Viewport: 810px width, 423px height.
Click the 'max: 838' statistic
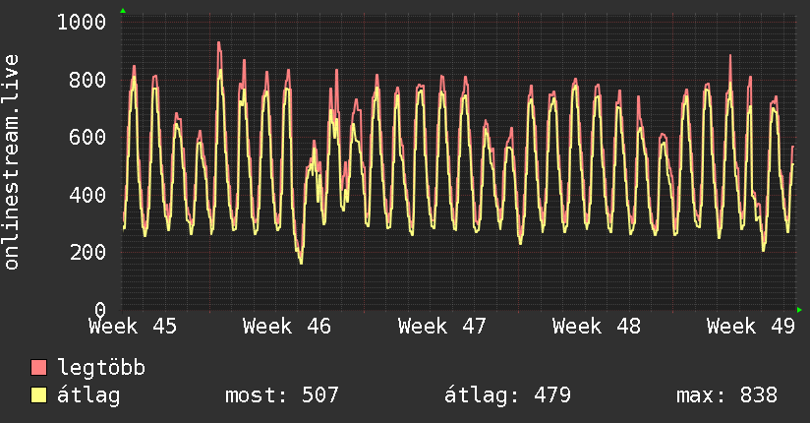pyautogui.click(x=726, y=395)
